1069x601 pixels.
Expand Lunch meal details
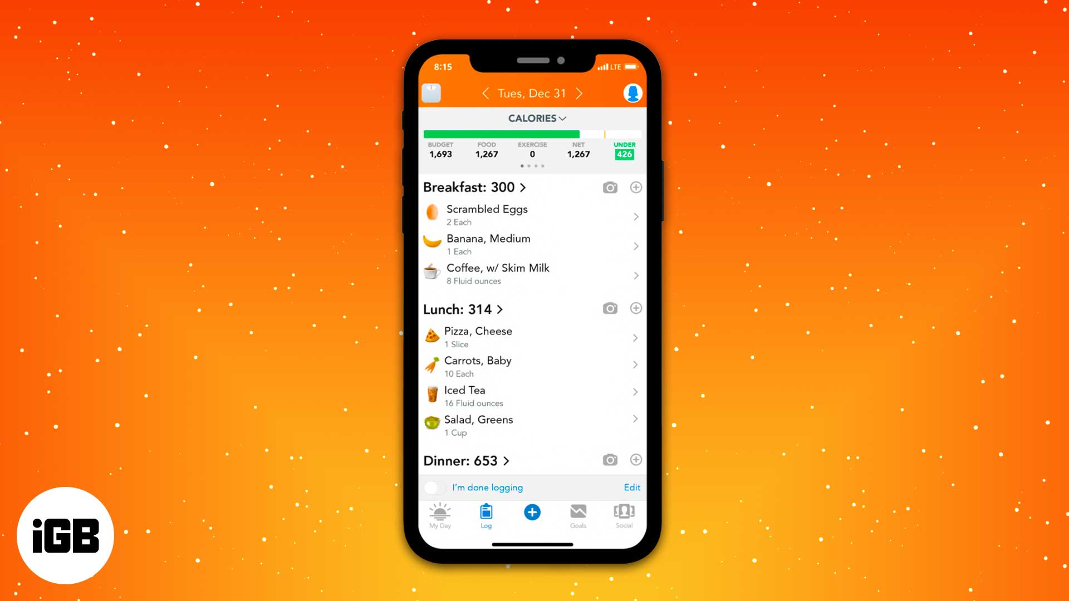click(501, 309)
